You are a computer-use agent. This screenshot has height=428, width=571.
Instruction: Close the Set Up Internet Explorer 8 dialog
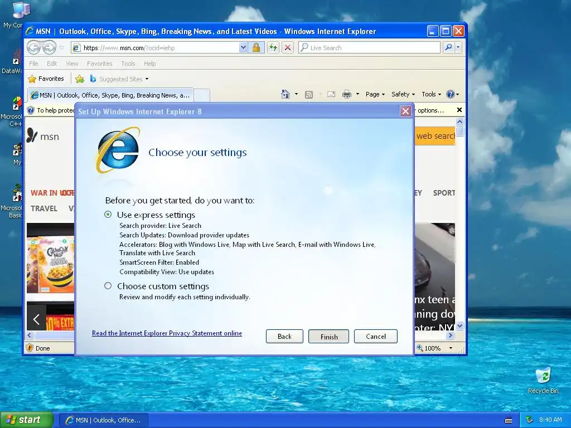click(x=405, y=111)
